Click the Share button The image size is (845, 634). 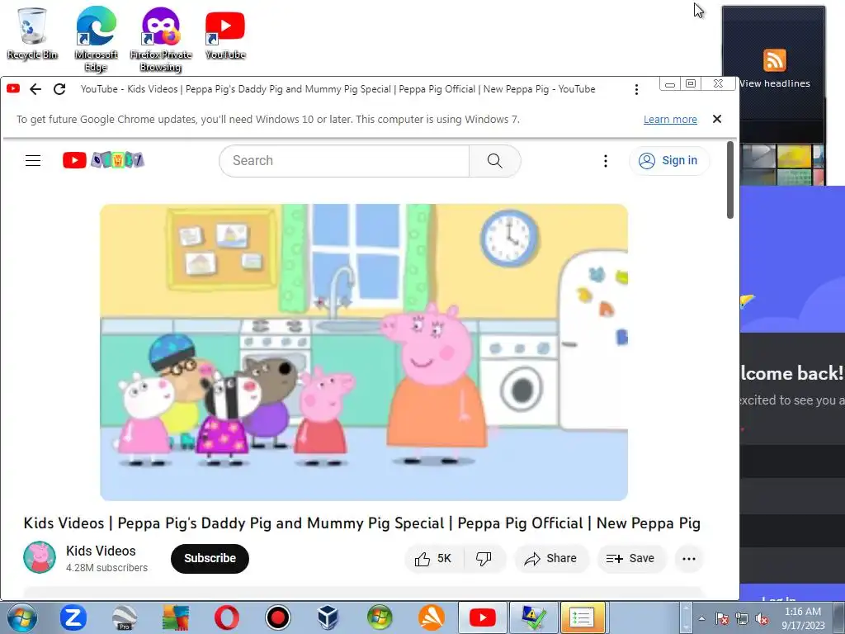pos(550,559)
